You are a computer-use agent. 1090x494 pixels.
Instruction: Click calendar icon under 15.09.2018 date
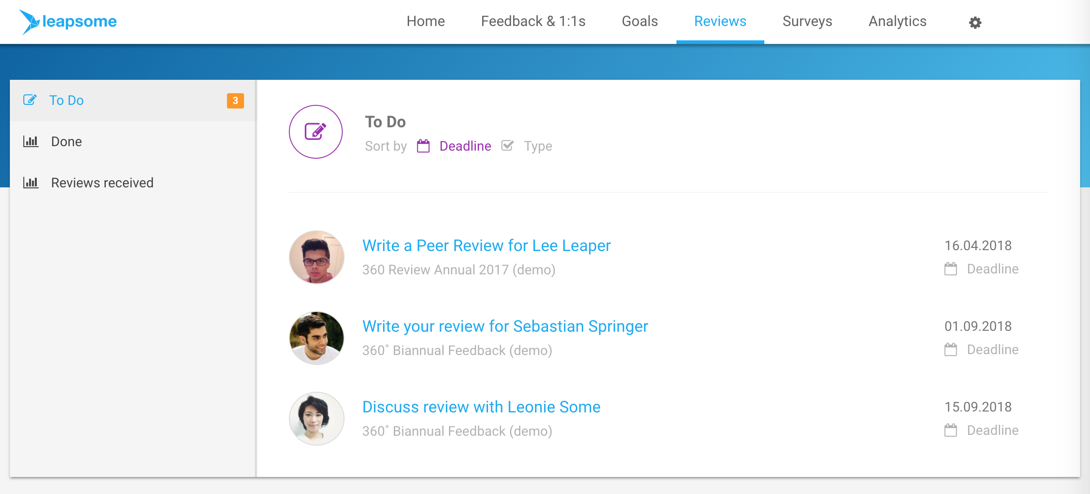pos(950,430)
